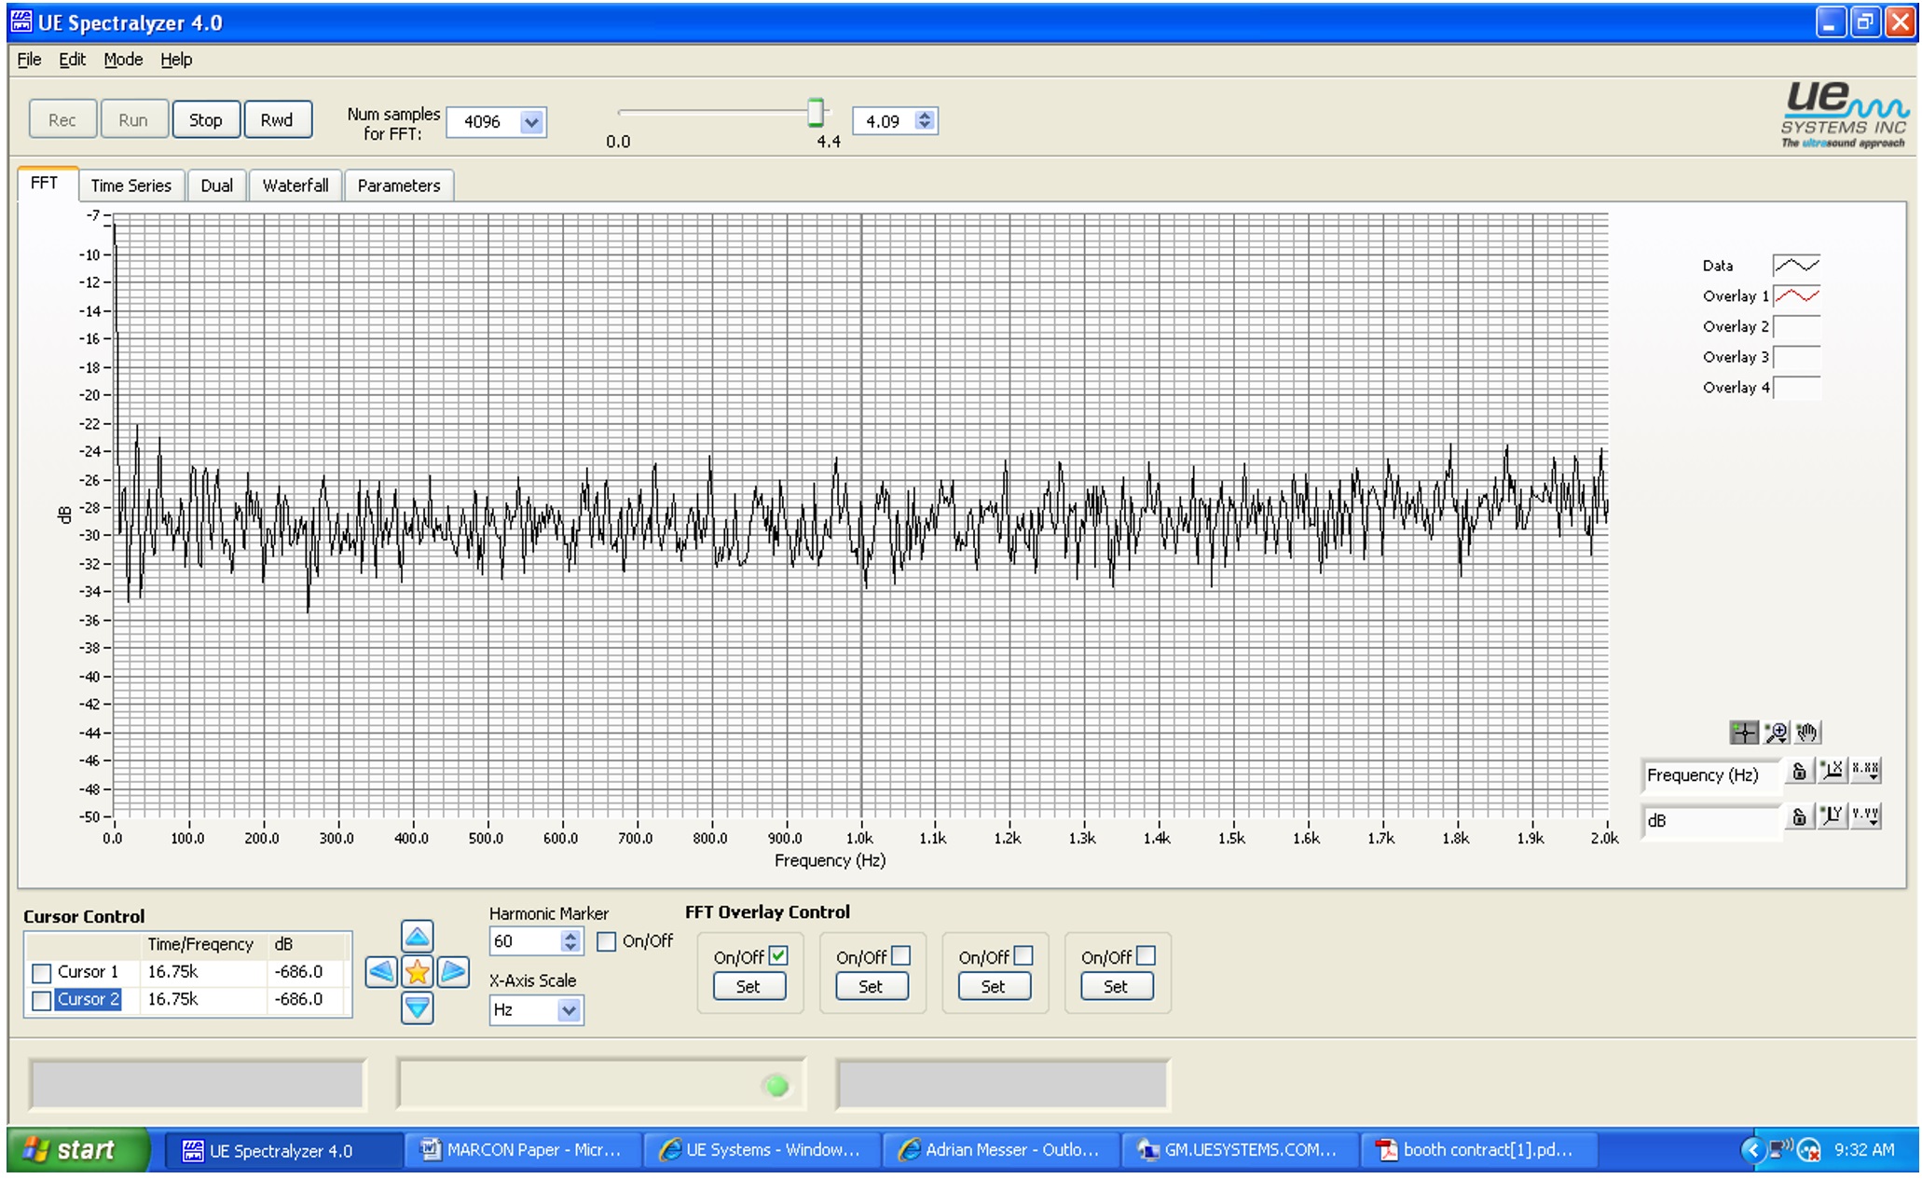Toggle Harmonic Marker On/Off checkbox
1922x1179 pixels.
point(606,941)
